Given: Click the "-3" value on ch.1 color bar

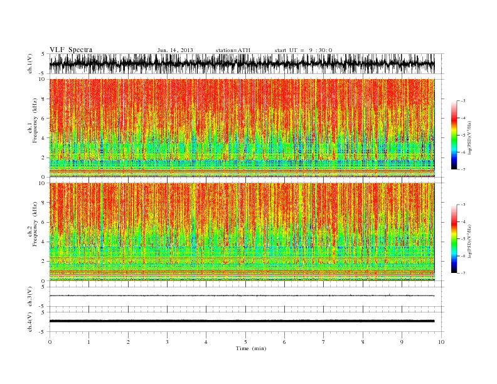Looking at the screenshot, I should [x=463, y=101].
